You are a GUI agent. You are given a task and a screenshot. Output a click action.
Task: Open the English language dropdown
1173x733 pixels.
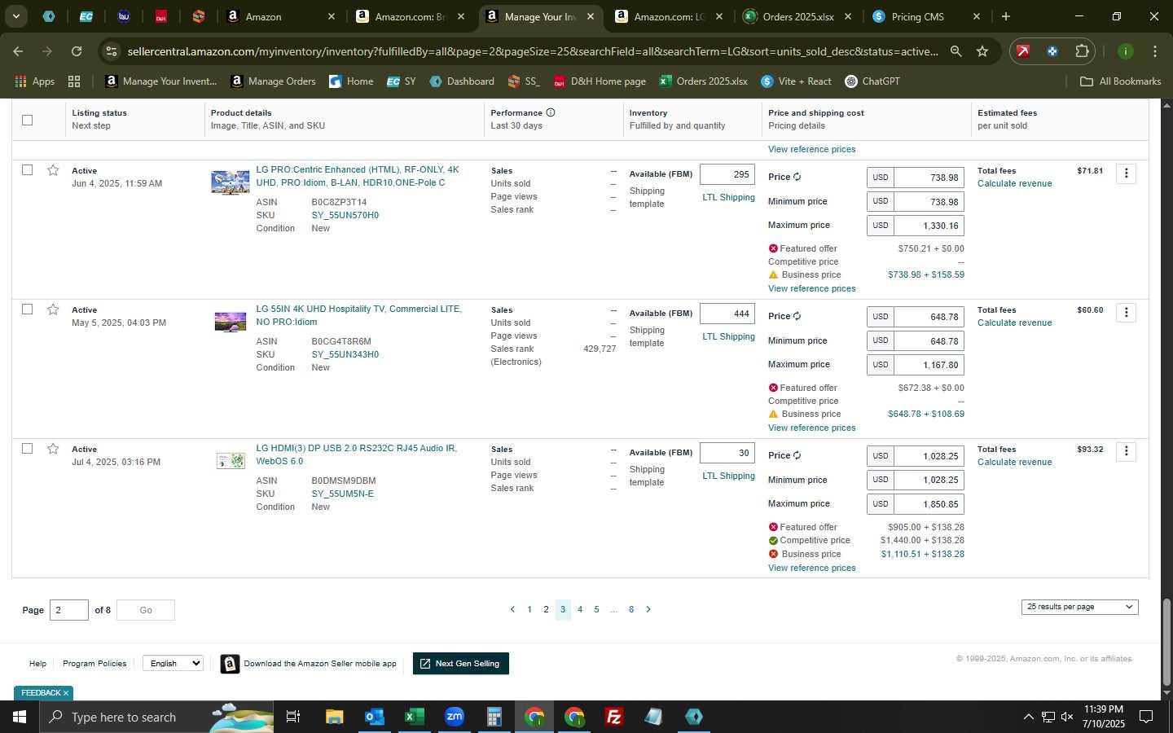[x=173, y=663]
